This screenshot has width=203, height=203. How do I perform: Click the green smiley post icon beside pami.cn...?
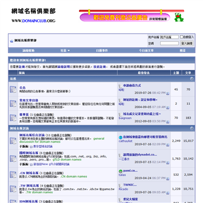tap(121, 171)
